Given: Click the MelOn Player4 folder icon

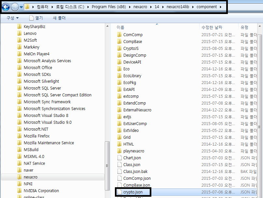Looking at the screenshot, I should [x=19, y=54].
